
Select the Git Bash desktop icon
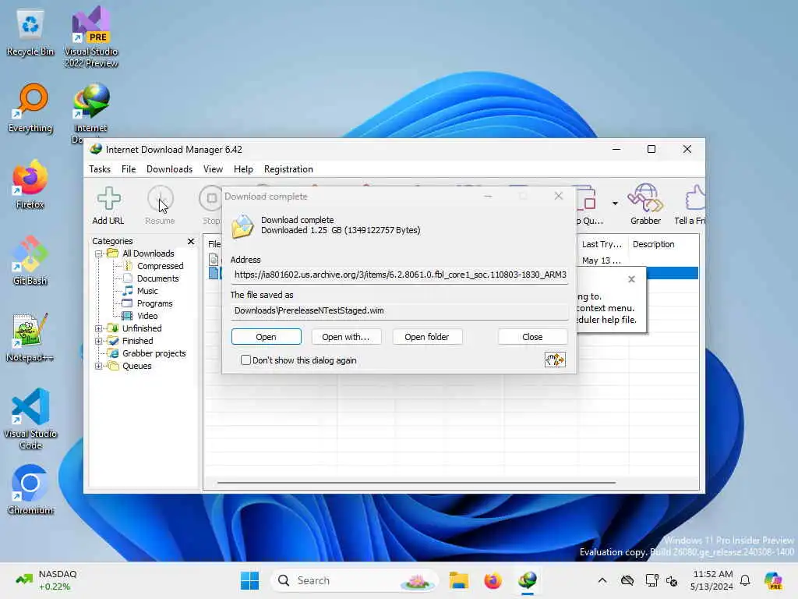(x=30, y=261)
